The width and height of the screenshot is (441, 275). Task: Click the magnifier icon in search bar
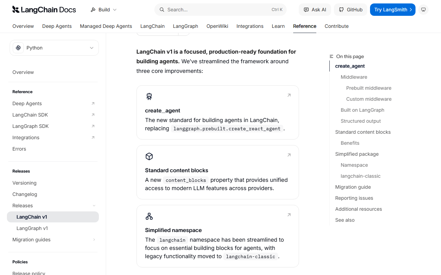tap(162, 10)
